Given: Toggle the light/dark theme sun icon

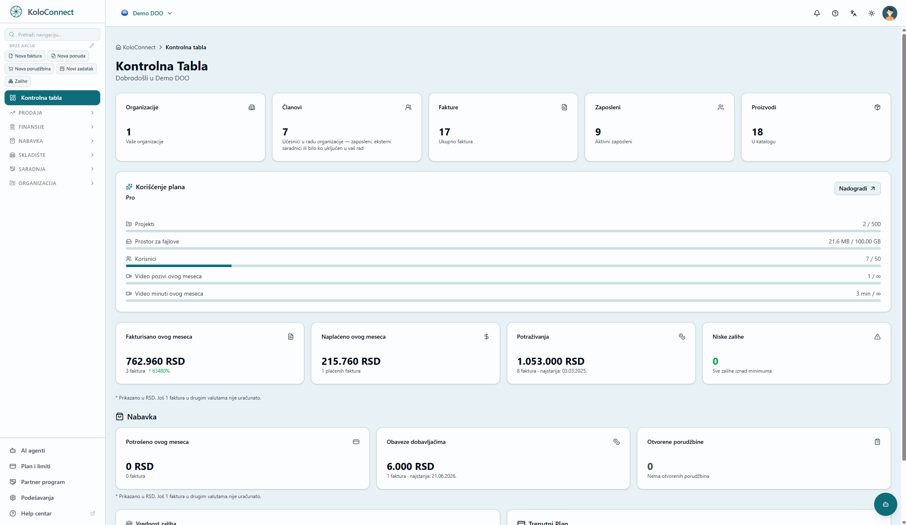Looking at the screenshot, I should (871, 13).
